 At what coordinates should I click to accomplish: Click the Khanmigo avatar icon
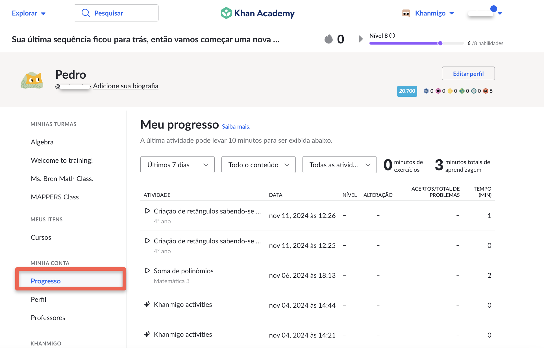(406, 13)
